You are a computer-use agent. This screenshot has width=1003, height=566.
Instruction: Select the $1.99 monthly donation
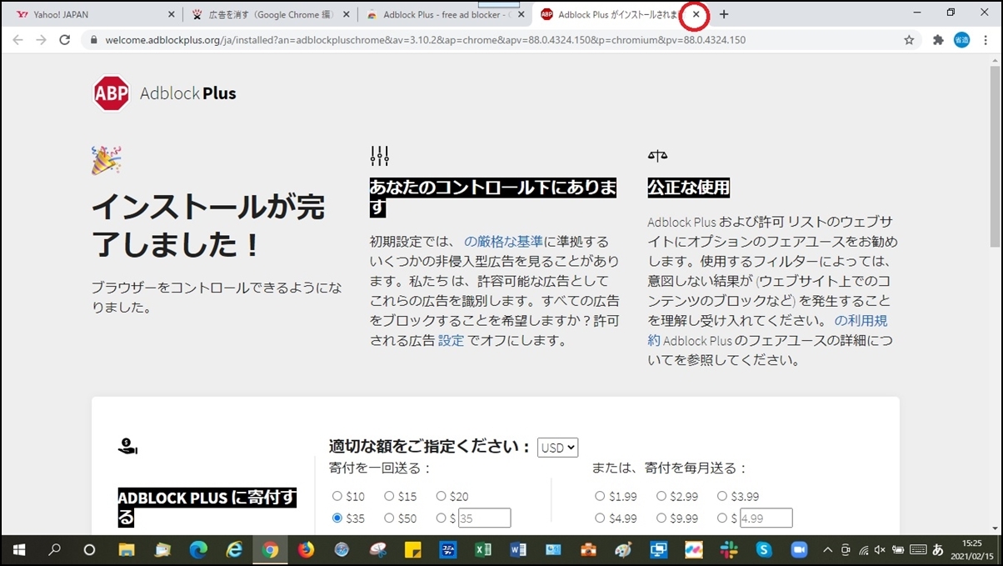[x=600, y=496]
